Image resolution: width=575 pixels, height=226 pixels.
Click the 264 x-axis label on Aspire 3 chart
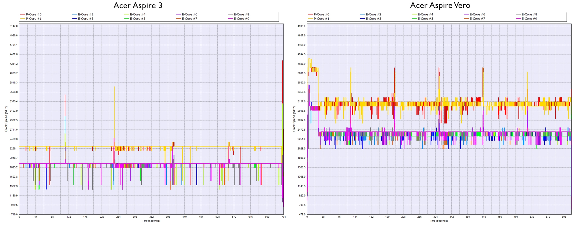tap(118, 217)
